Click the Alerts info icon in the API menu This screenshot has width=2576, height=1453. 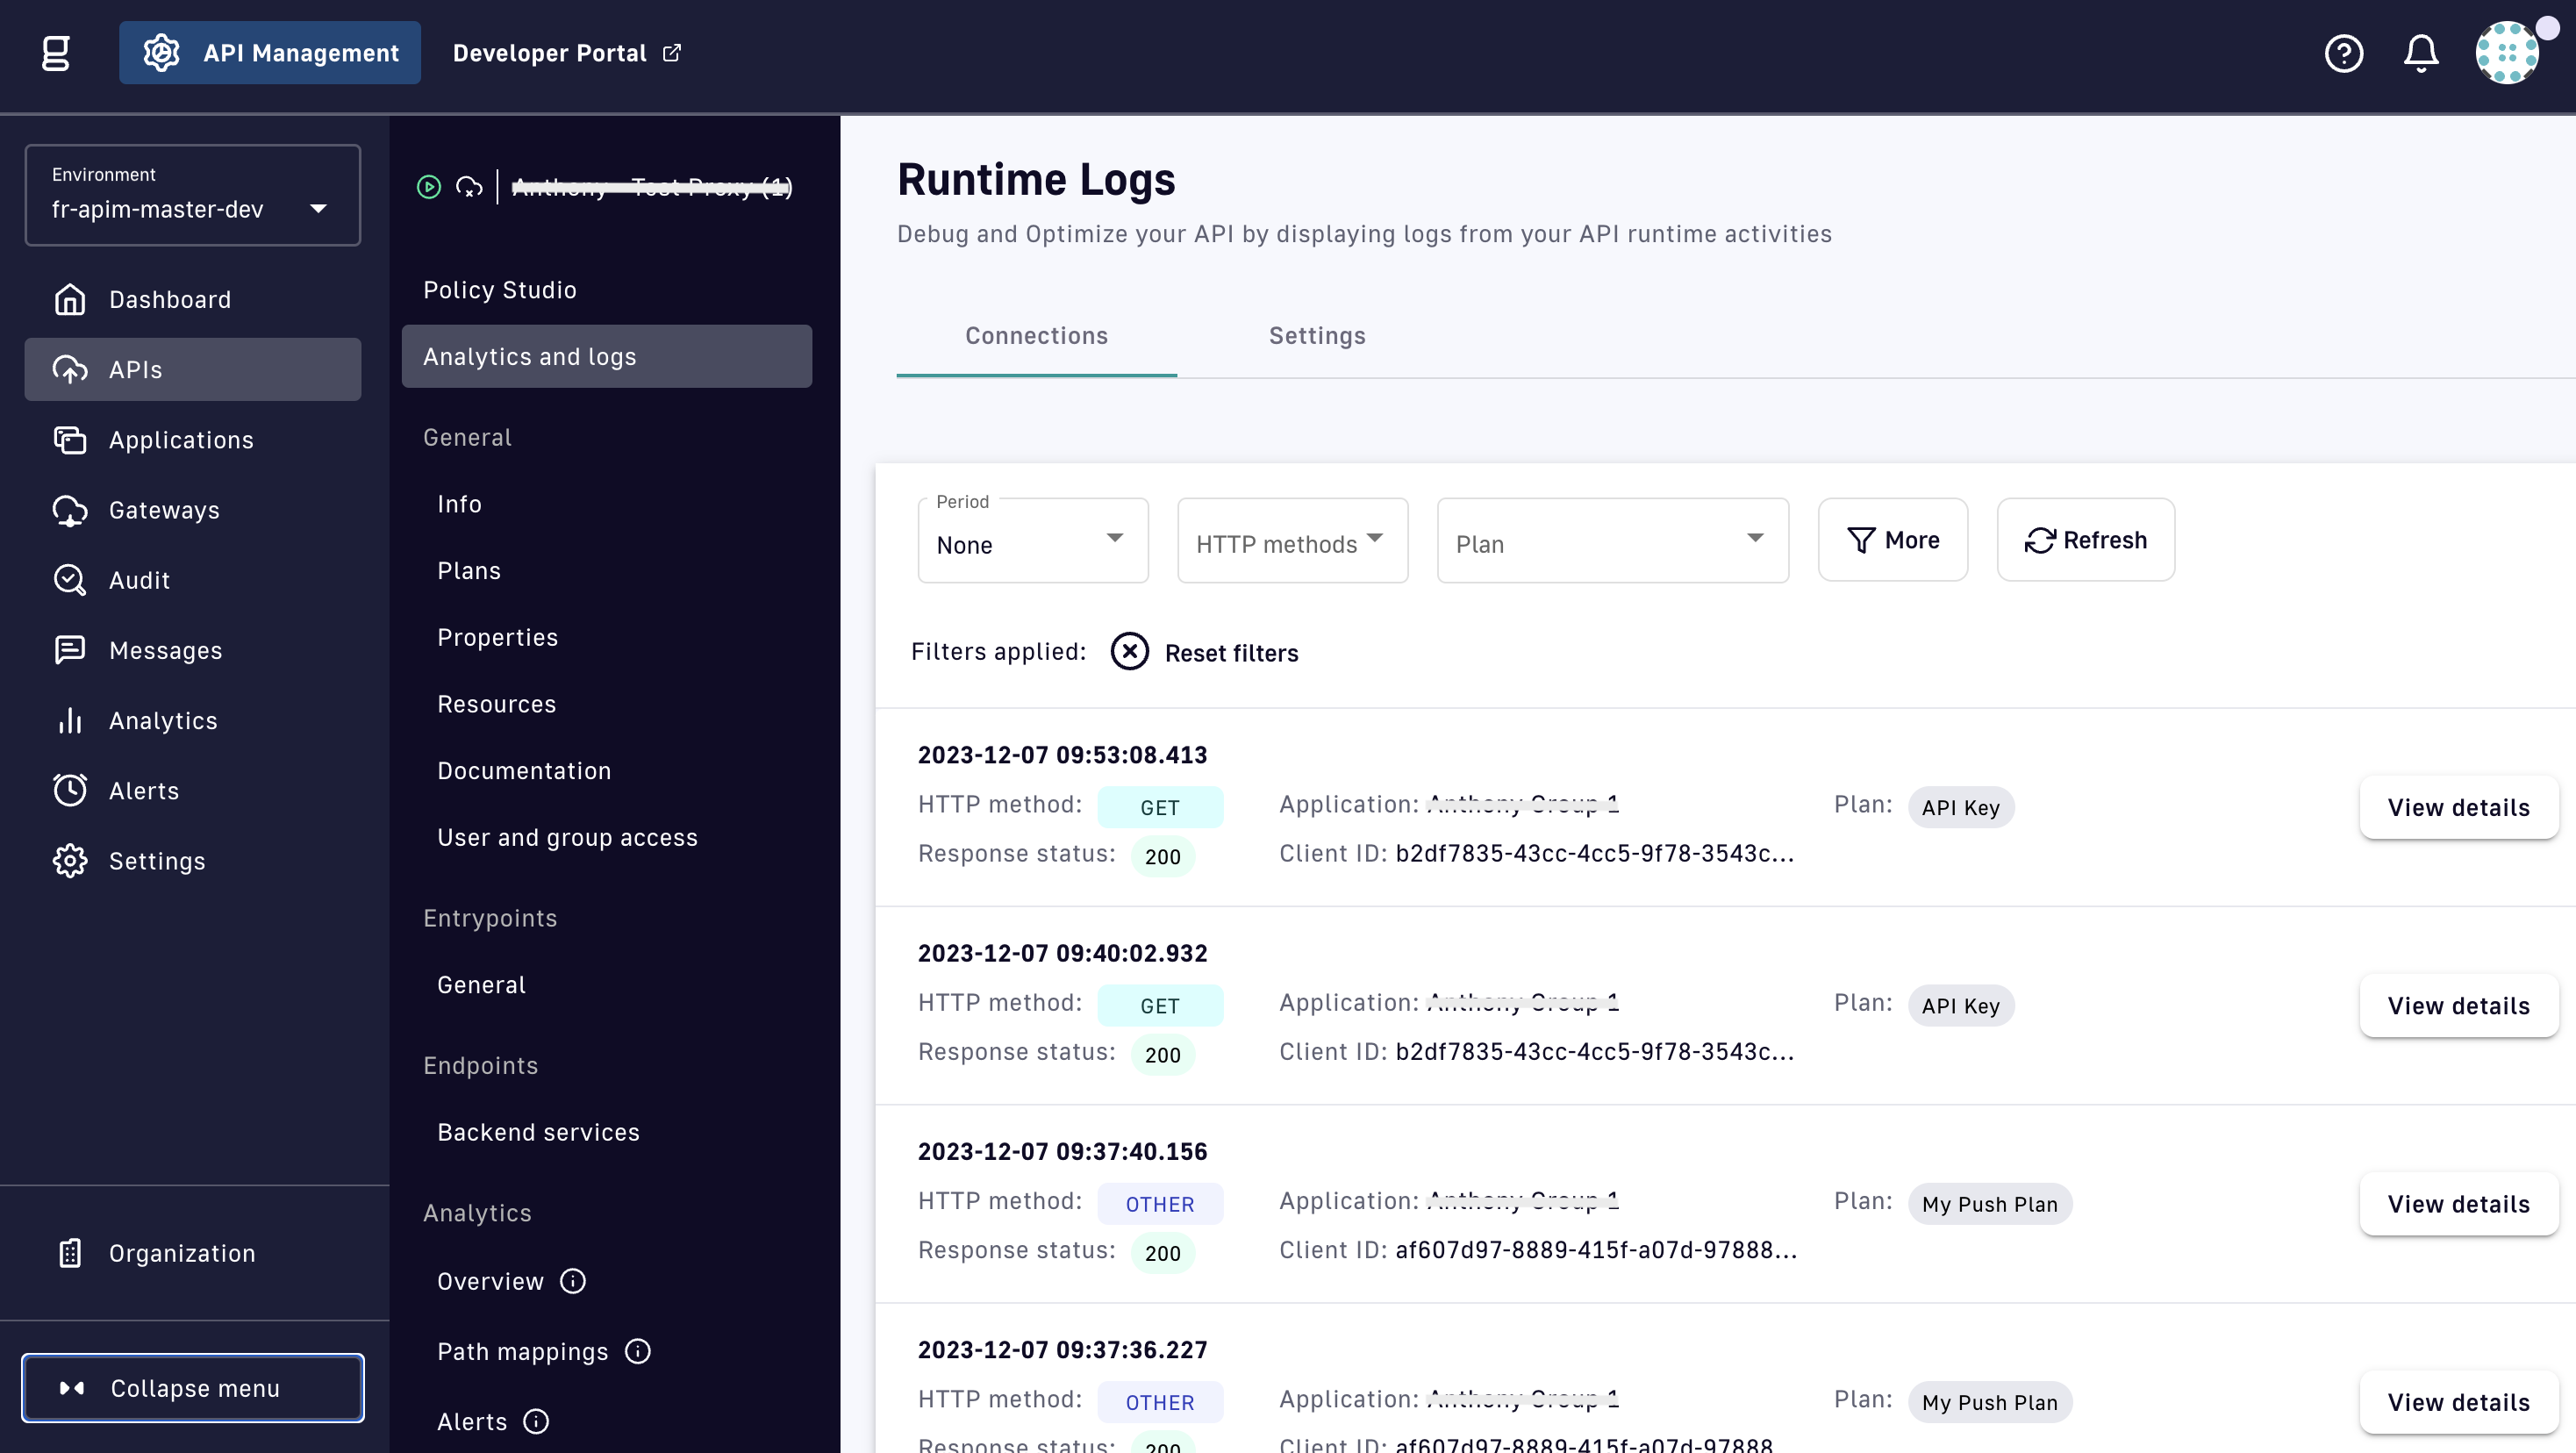(537, 1421)
